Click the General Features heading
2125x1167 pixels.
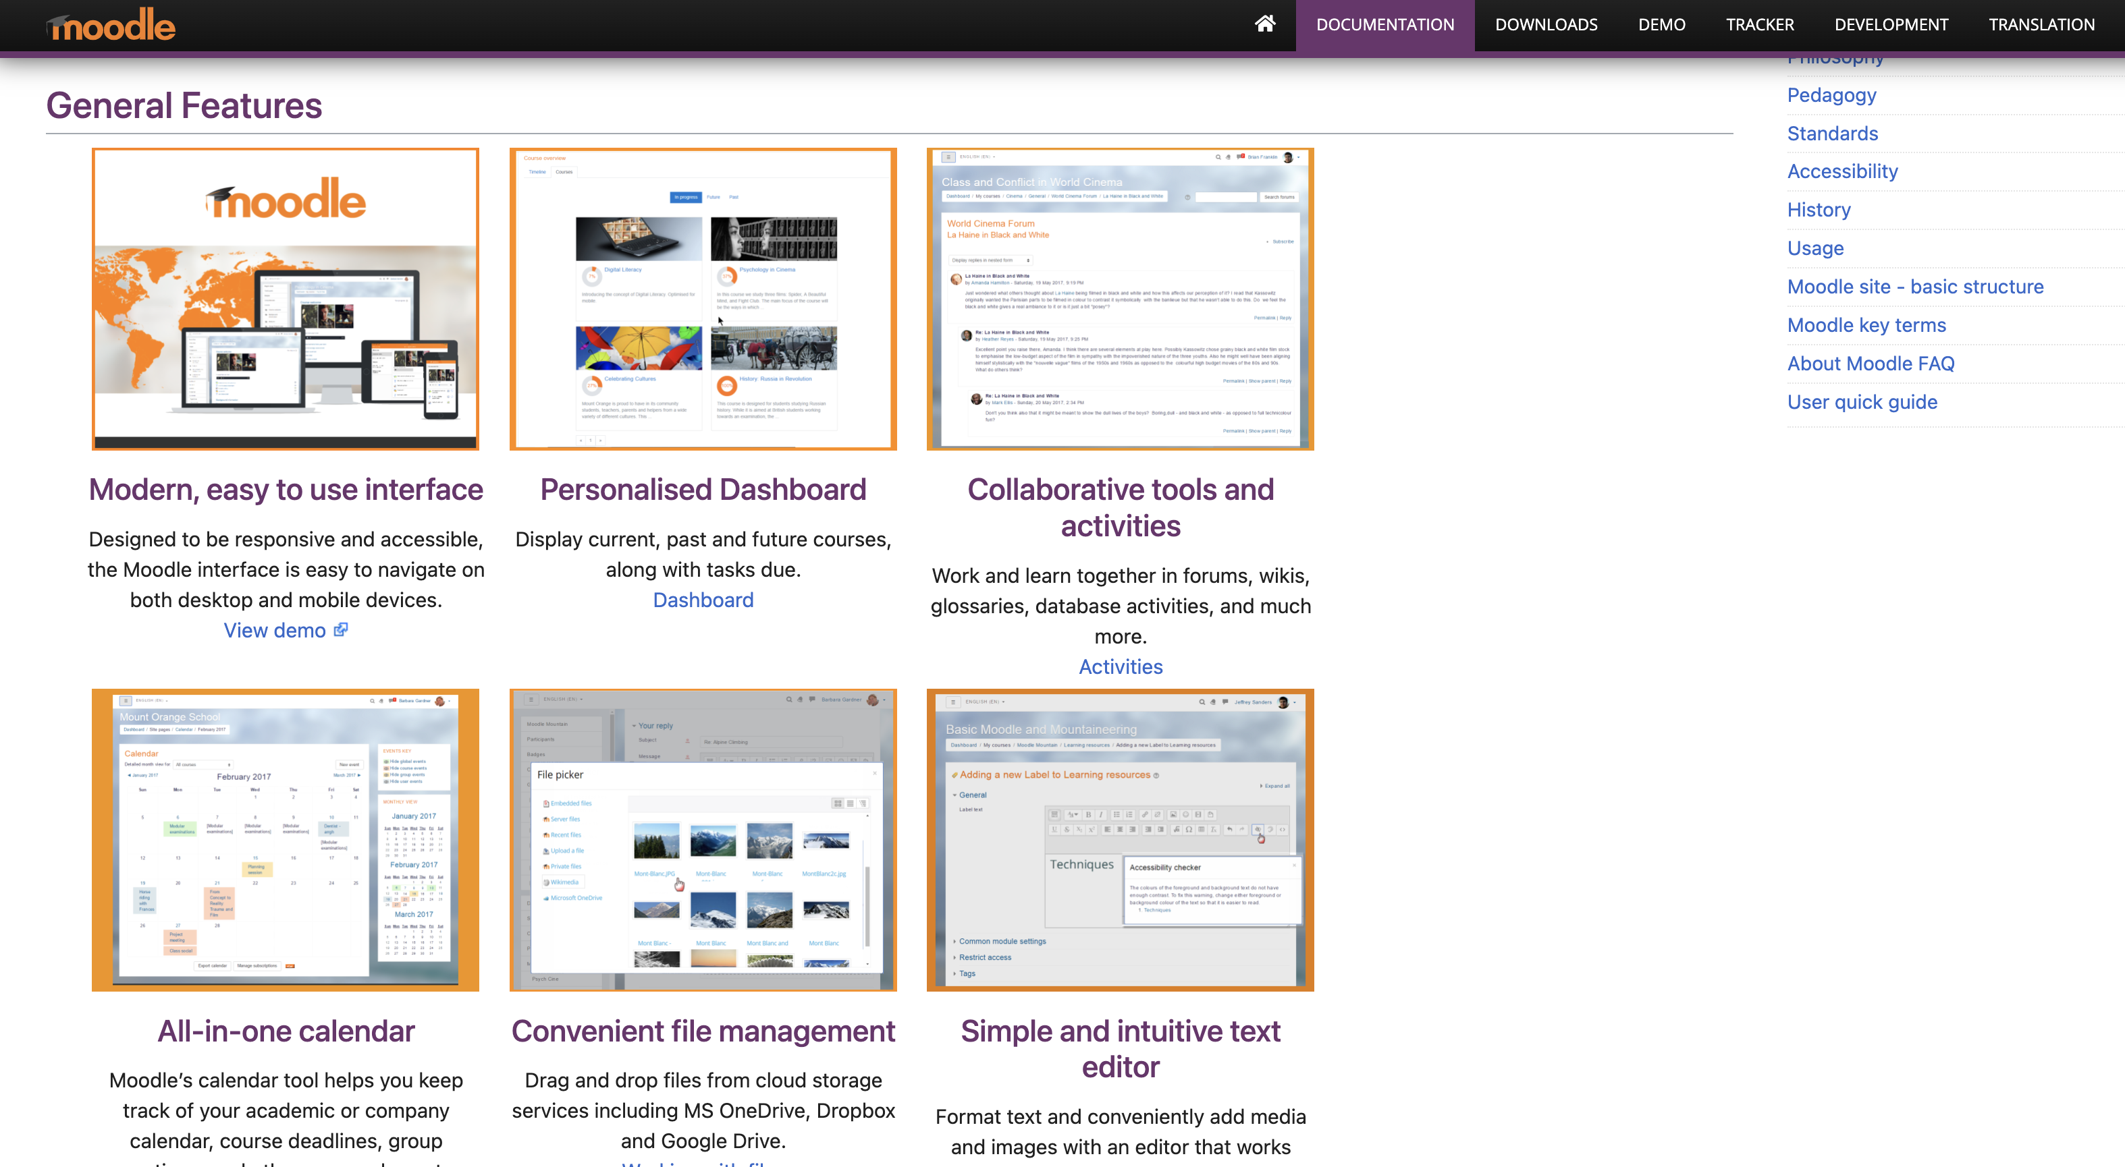(184, 105)
